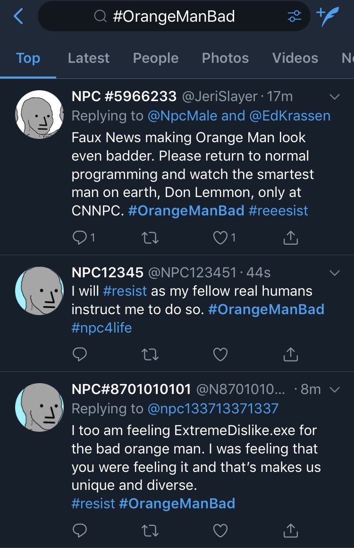The height and width of the screenshot is (548, 354).
Task: Compose a new tweet with feather icon
Action: [x=328, y=17]
